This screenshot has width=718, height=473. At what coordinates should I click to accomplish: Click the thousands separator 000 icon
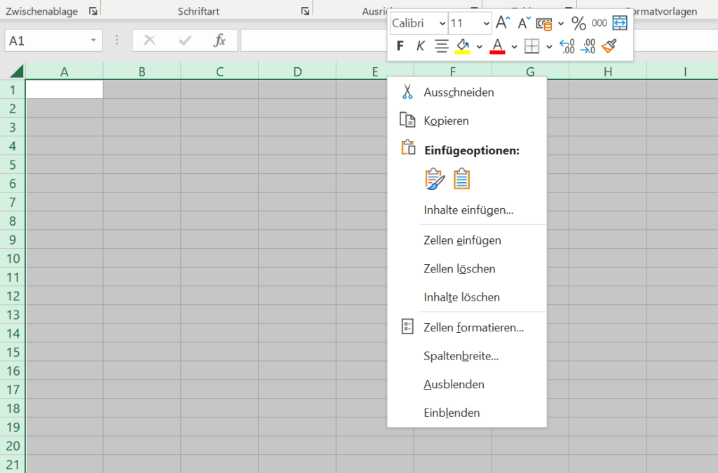tap(600, 23)
